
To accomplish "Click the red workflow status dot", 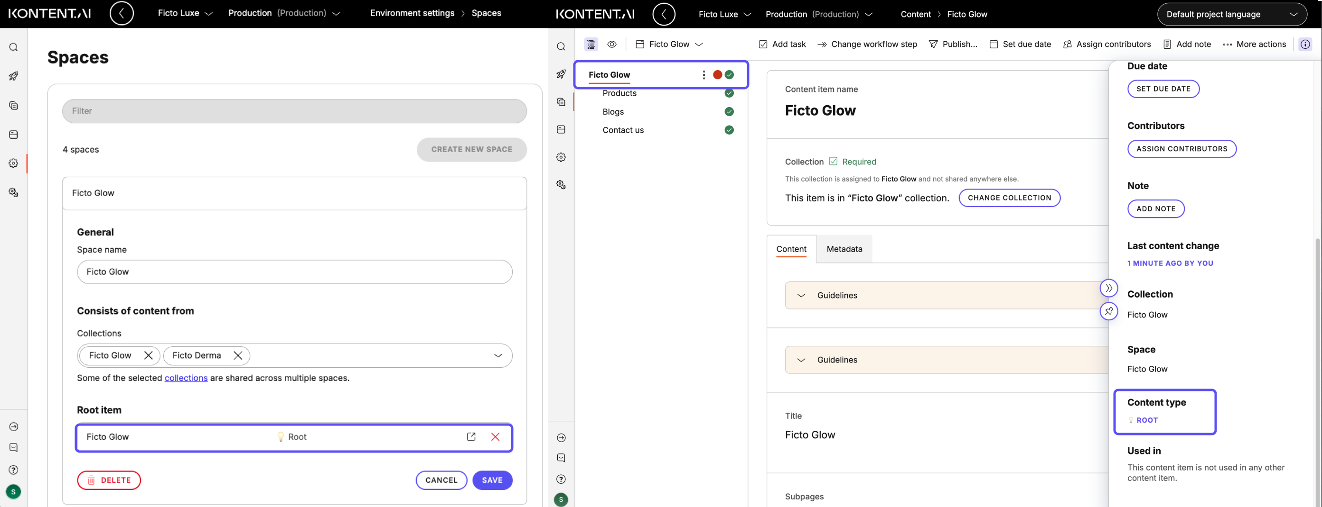I will coord(717,74).
